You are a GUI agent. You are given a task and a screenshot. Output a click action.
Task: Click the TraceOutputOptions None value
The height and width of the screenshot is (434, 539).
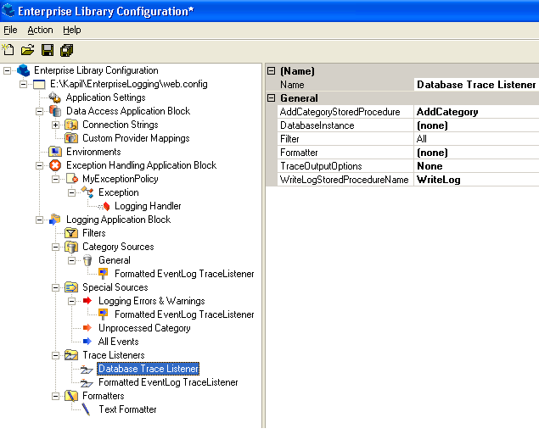pos(476,166)
